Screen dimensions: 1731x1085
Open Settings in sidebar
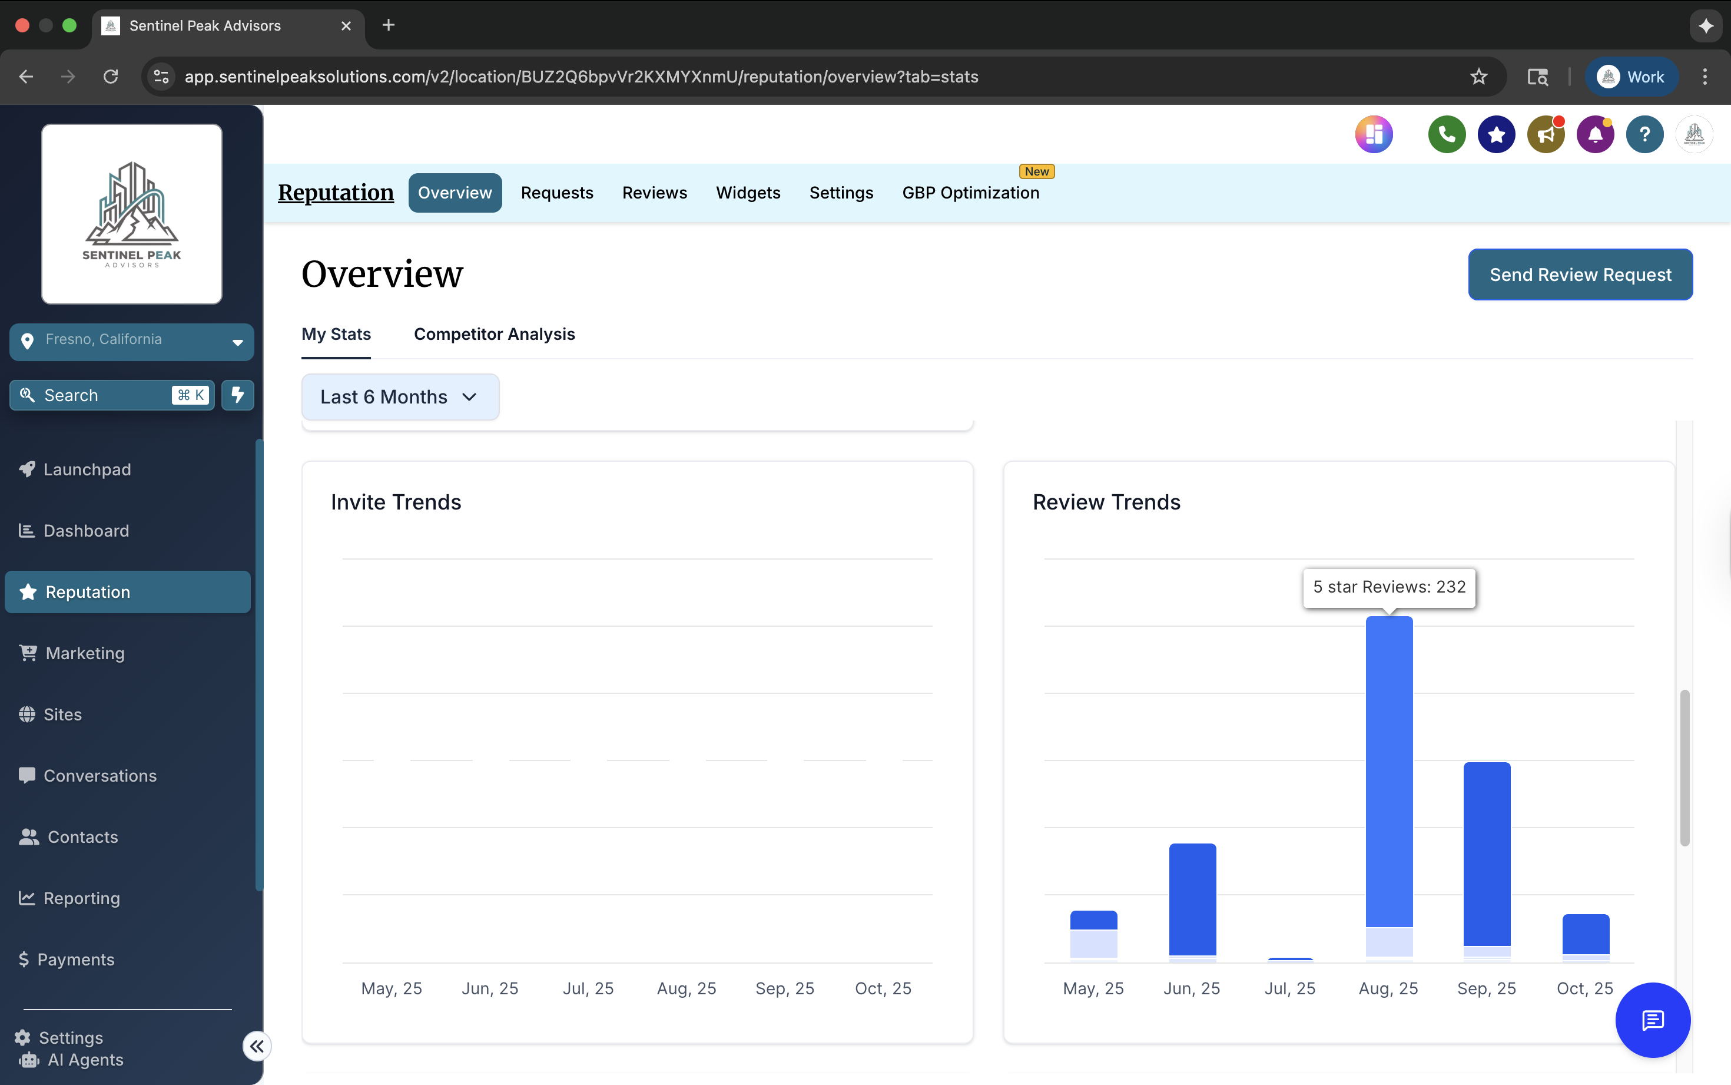click(59, 1038)
